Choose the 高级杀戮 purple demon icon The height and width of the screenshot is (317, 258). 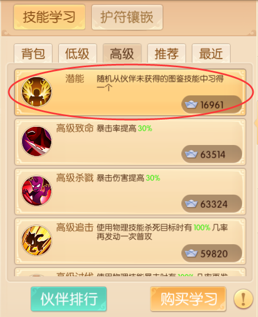pyautogui.click(x=36, y=191)
